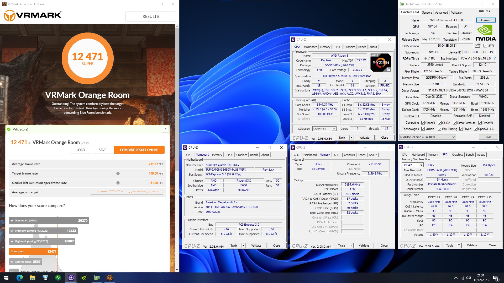504x283 pixels.
Task: Open the Graphics tab in the Memory CPU-Z window
Action: [x=349, y=155]
